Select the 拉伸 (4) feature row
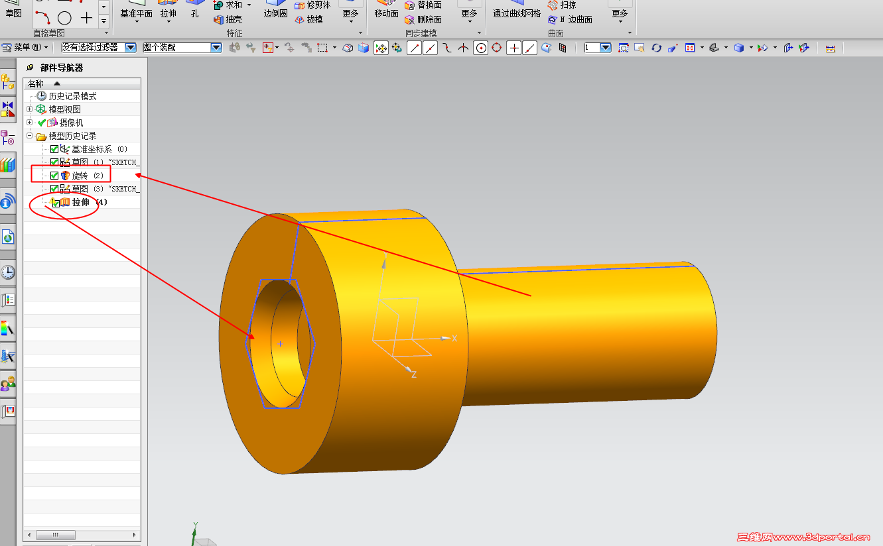The width and height of the screenshot is (883, 546). point(84,202)
